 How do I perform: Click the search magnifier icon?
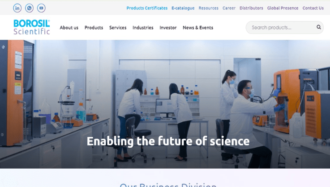point(319,27)
